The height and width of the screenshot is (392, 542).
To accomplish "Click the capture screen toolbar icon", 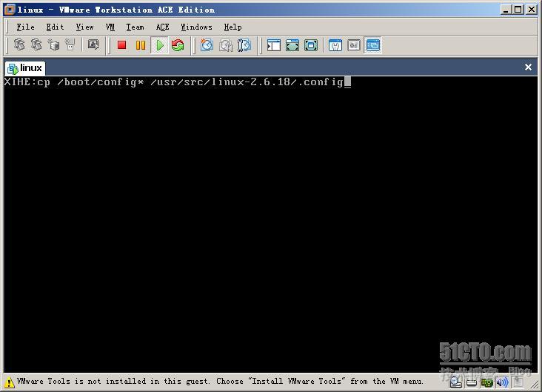I will 93,44.
